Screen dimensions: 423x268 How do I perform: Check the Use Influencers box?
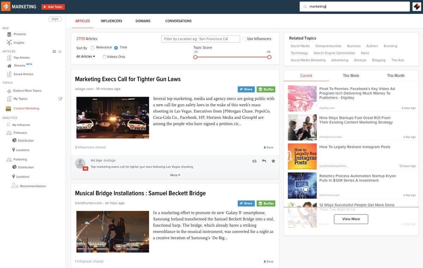245,39
